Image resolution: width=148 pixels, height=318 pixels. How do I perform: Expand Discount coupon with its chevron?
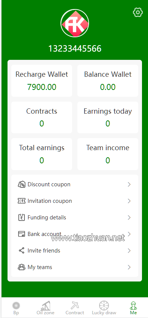[x=129, y=184]
